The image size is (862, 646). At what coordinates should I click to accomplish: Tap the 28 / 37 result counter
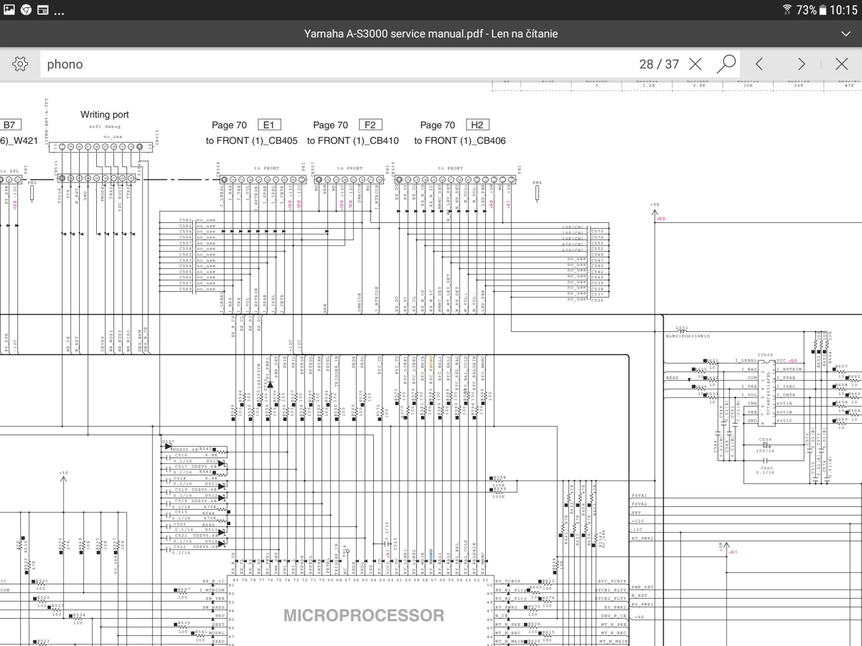point(659,64)
